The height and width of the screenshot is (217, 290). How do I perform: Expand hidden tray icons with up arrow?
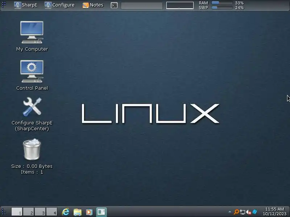pyautogui.click(x=230, y=212)
